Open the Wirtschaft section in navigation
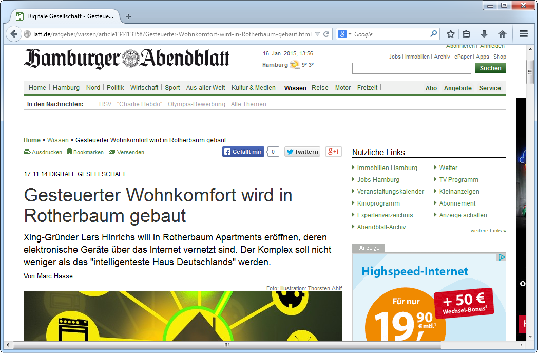 (144, 88)
